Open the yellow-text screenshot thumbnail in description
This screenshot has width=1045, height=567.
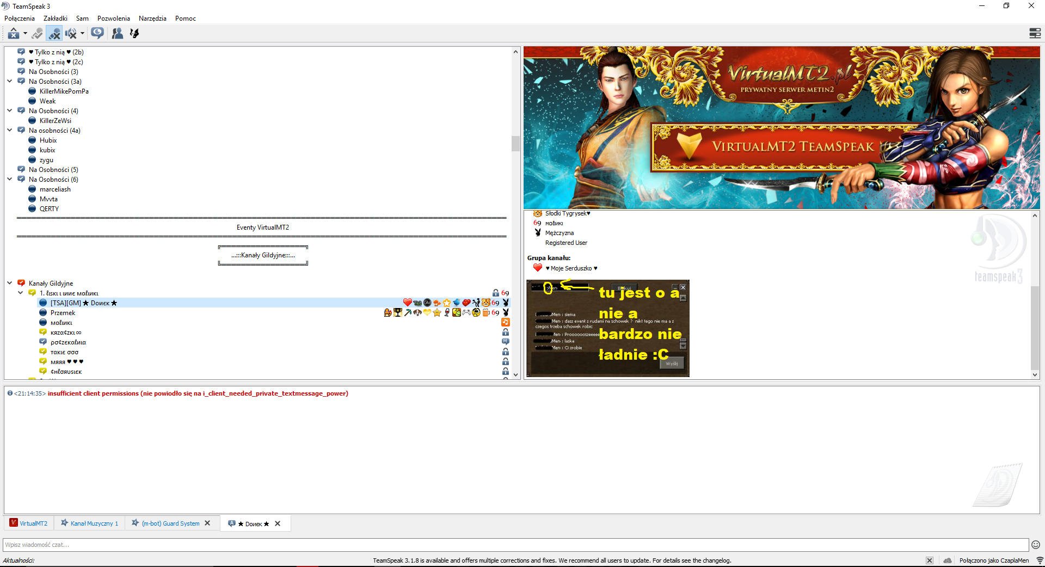tap(608, 328)
